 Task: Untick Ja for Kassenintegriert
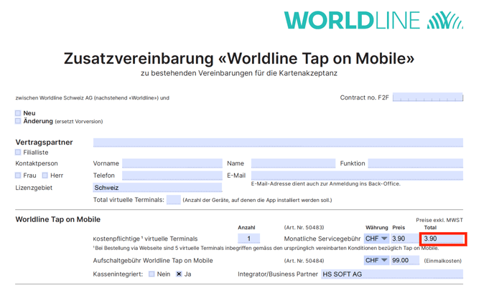pos(179,274)
